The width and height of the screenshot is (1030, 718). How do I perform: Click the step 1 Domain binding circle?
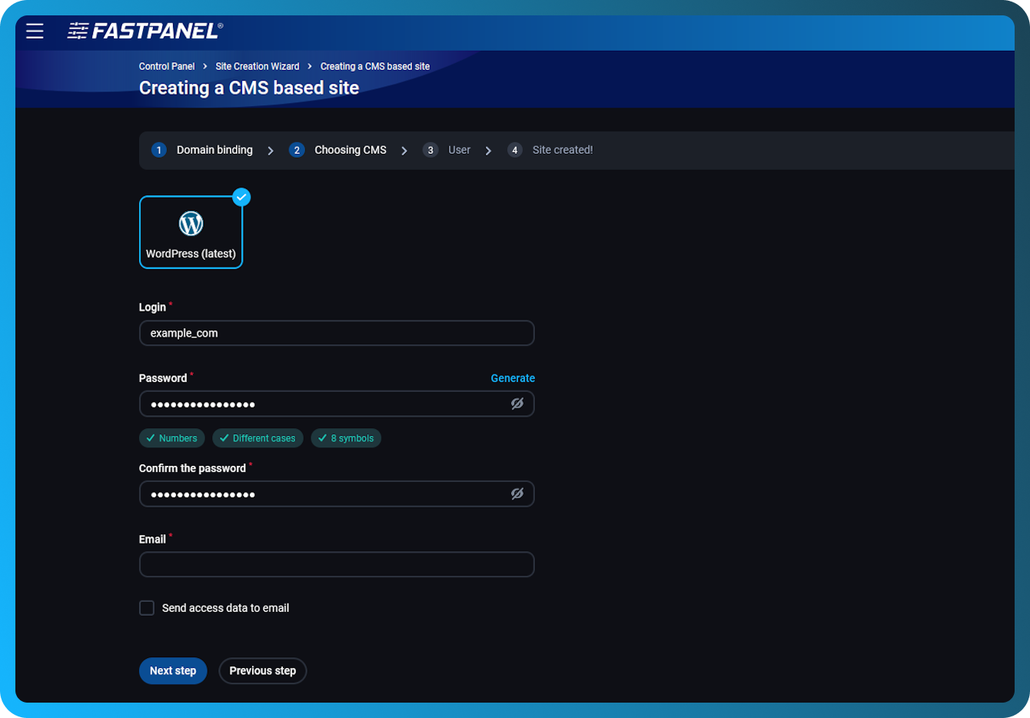click(x=158, y=150)
